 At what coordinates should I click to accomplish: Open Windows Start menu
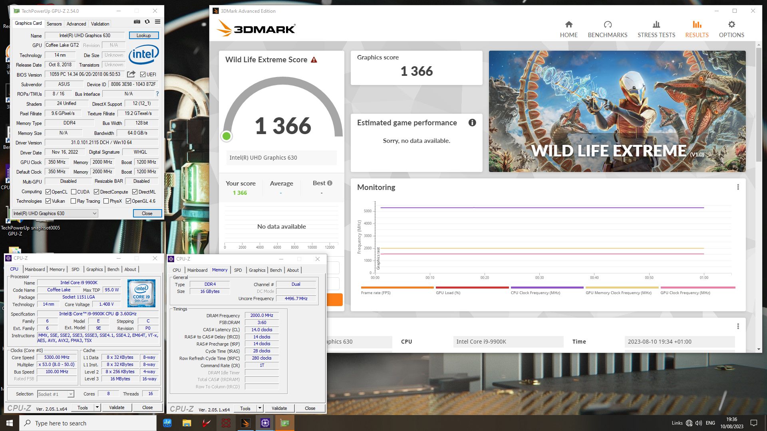(10, 423)
